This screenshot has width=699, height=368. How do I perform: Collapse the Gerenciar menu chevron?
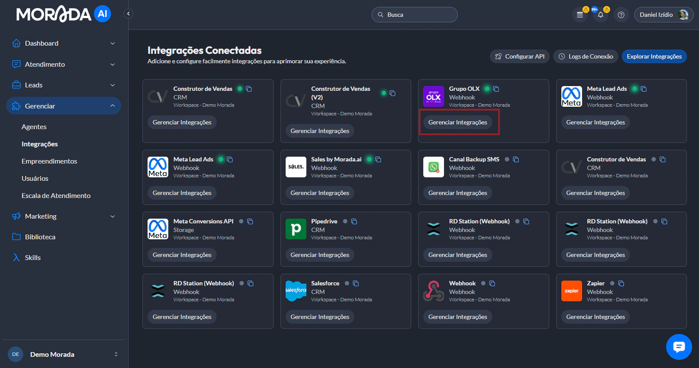(x=113, y=106)
